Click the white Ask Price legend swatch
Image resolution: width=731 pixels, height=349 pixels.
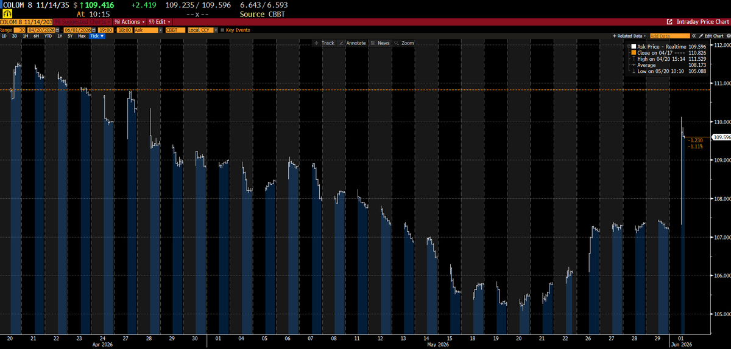point(634,46)
